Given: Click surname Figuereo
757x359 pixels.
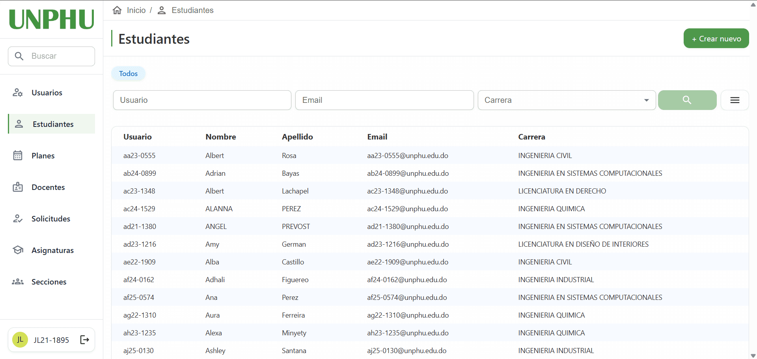Looking at the screenshot, I should pos(295,280).
